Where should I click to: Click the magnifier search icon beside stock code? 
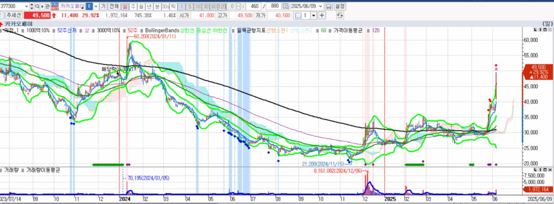tap(37, 6)
